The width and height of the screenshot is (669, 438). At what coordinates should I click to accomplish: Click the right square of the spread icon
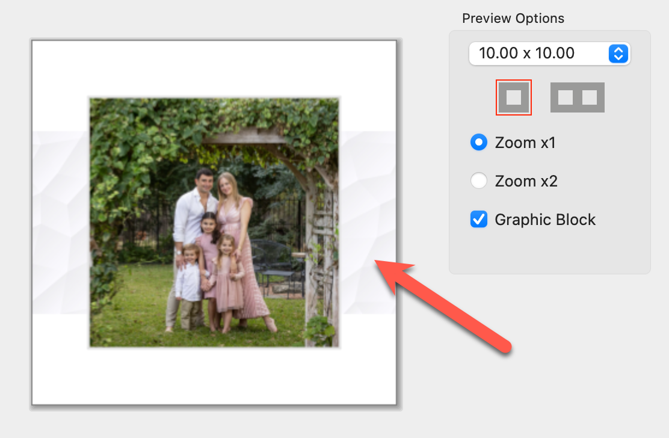pos(590,97)
